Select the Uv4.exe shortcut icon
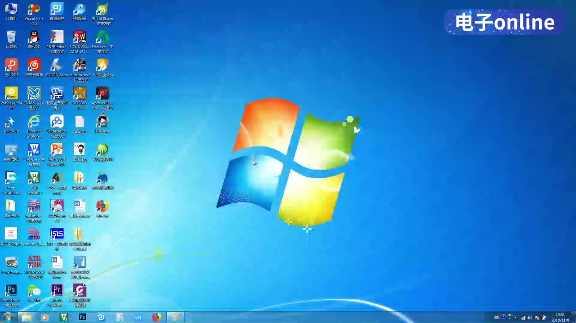576x323 pixels. pos(34,155)
